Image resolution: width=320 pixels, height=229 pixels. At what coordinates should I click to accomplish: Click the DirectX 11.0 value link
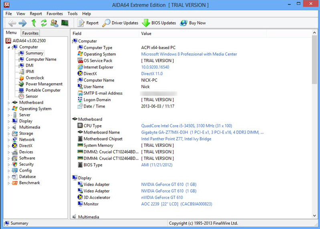(152, 74)
